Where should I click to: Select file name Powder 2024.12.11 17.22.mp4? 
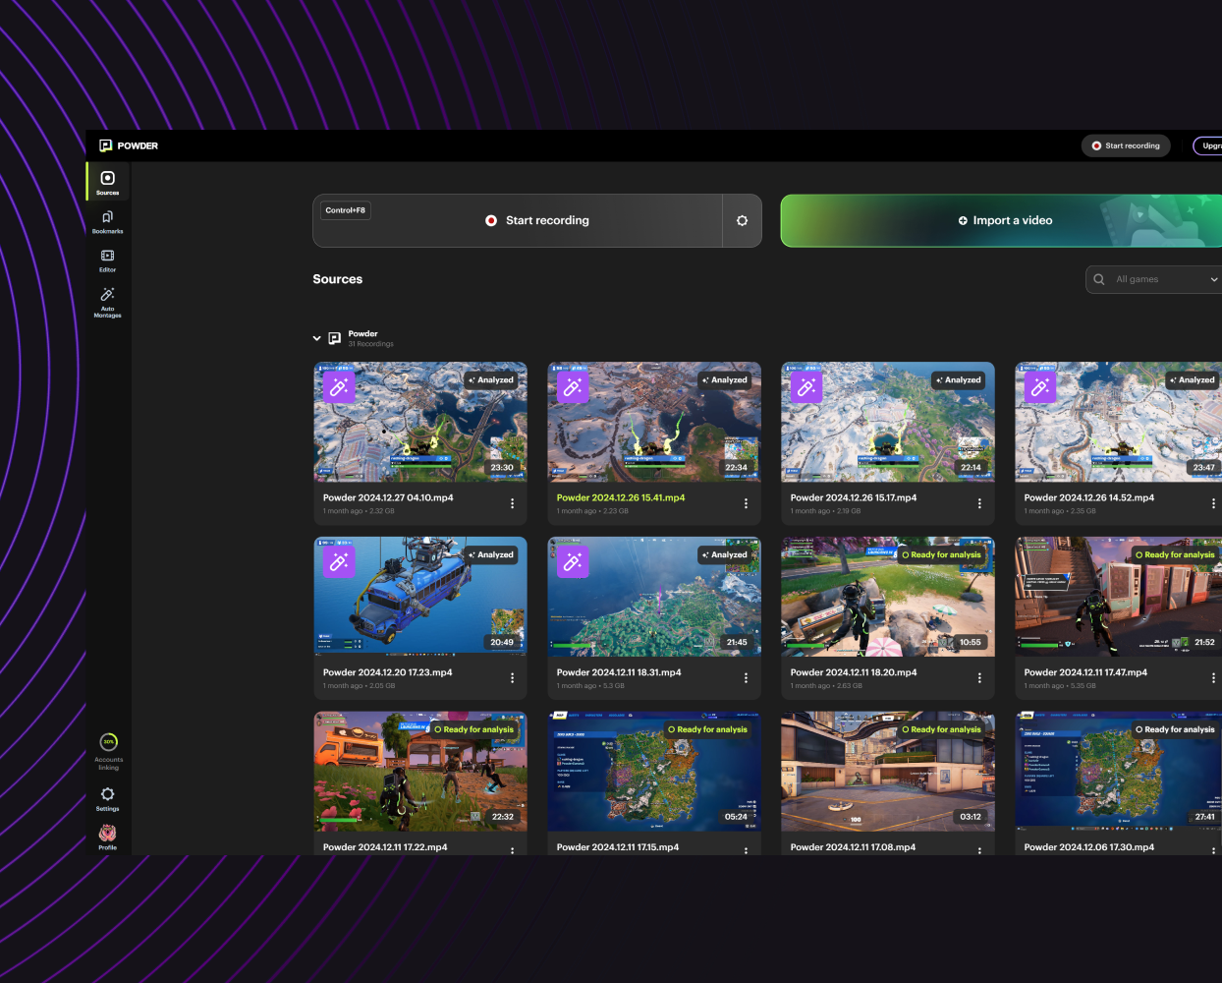point(385,846)
